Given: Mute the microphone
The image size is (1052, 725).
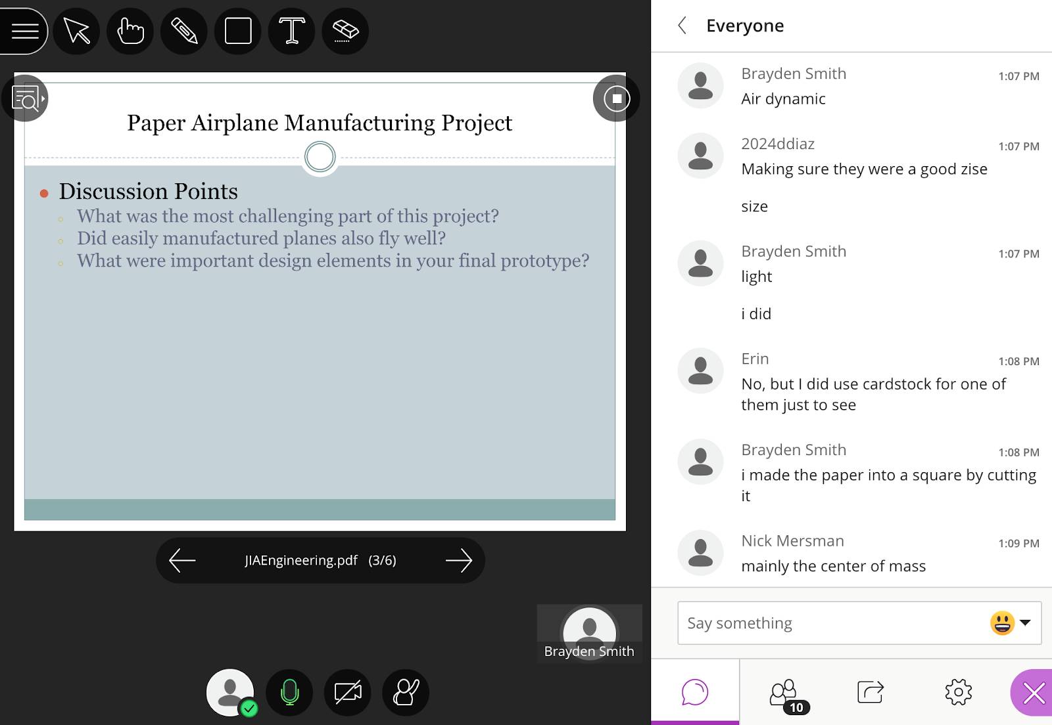Looking at the screenshot, I should point(289,692).
